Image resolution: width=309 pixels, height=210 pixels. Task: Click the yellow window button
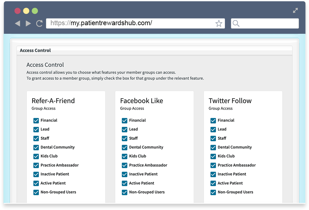[x=26, y=11]
